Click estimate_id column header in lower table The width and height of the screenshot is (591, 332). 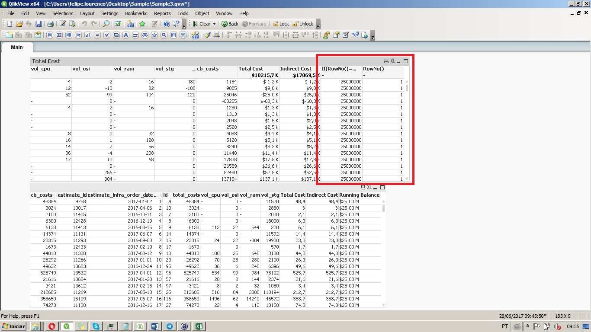click(x=72, y=195)
